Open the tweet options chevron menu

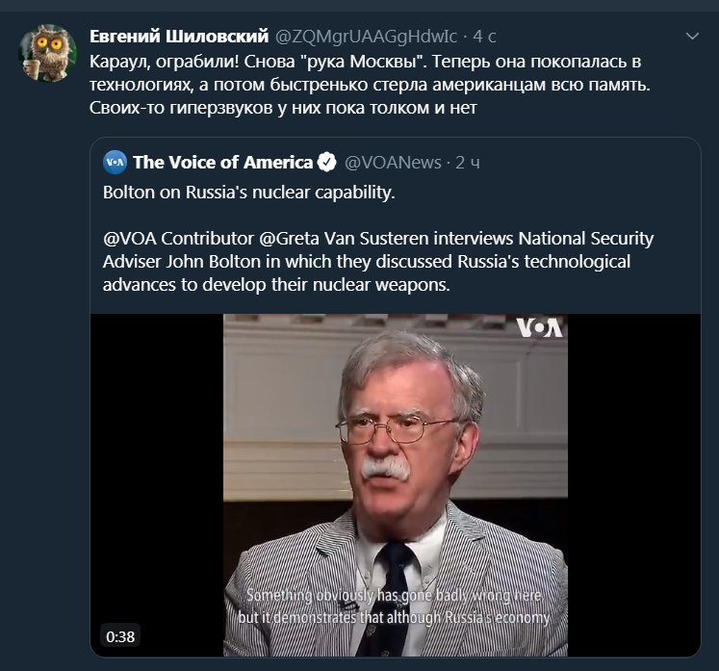pyautogui.click(x=691, y=37)
